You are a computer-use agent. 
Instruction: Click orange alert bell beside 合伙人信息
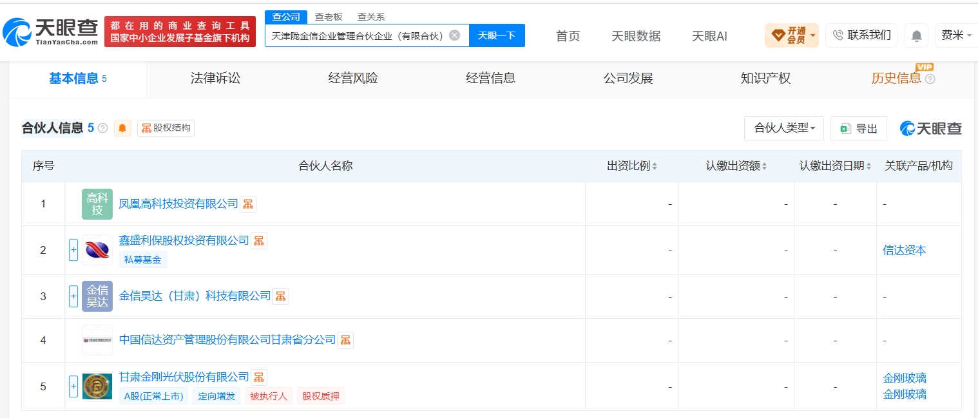click(x=122, y=128)
